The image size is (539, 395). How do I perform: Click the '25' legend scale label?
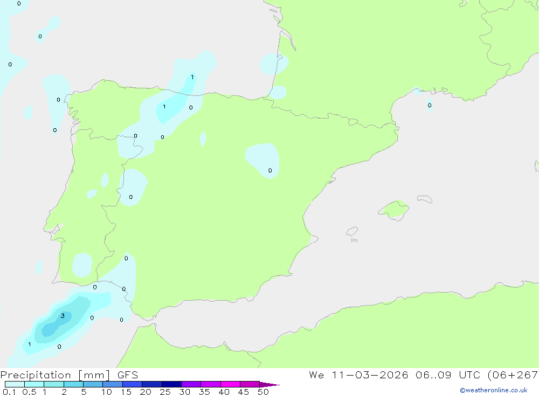165,392
